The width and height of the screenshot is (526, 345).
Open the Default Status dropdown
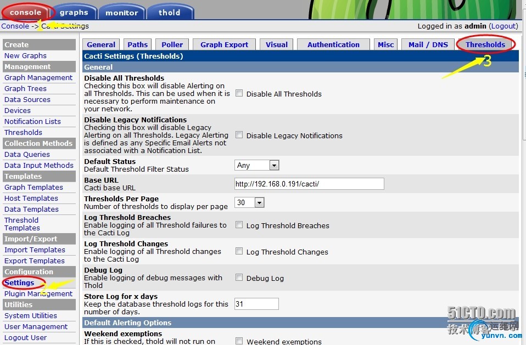pos(257,165)
